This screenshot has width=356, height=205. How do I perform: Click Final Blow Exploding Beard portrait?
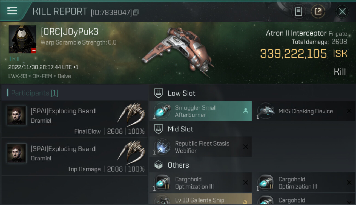coord(17,115)
